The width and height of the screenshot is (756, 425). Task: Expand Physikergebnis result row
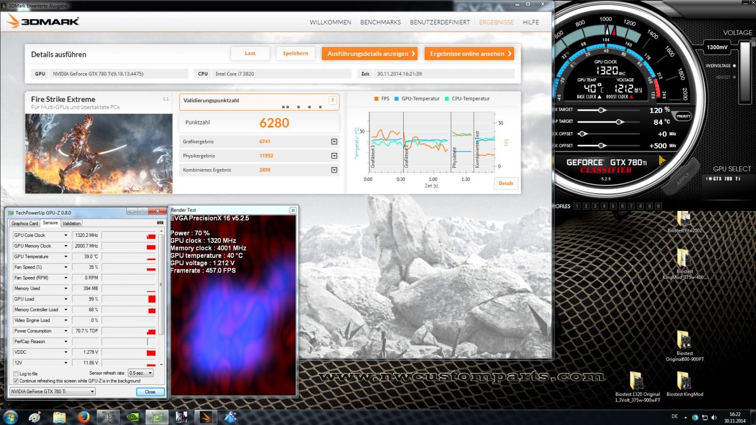[x=334, y=156]
